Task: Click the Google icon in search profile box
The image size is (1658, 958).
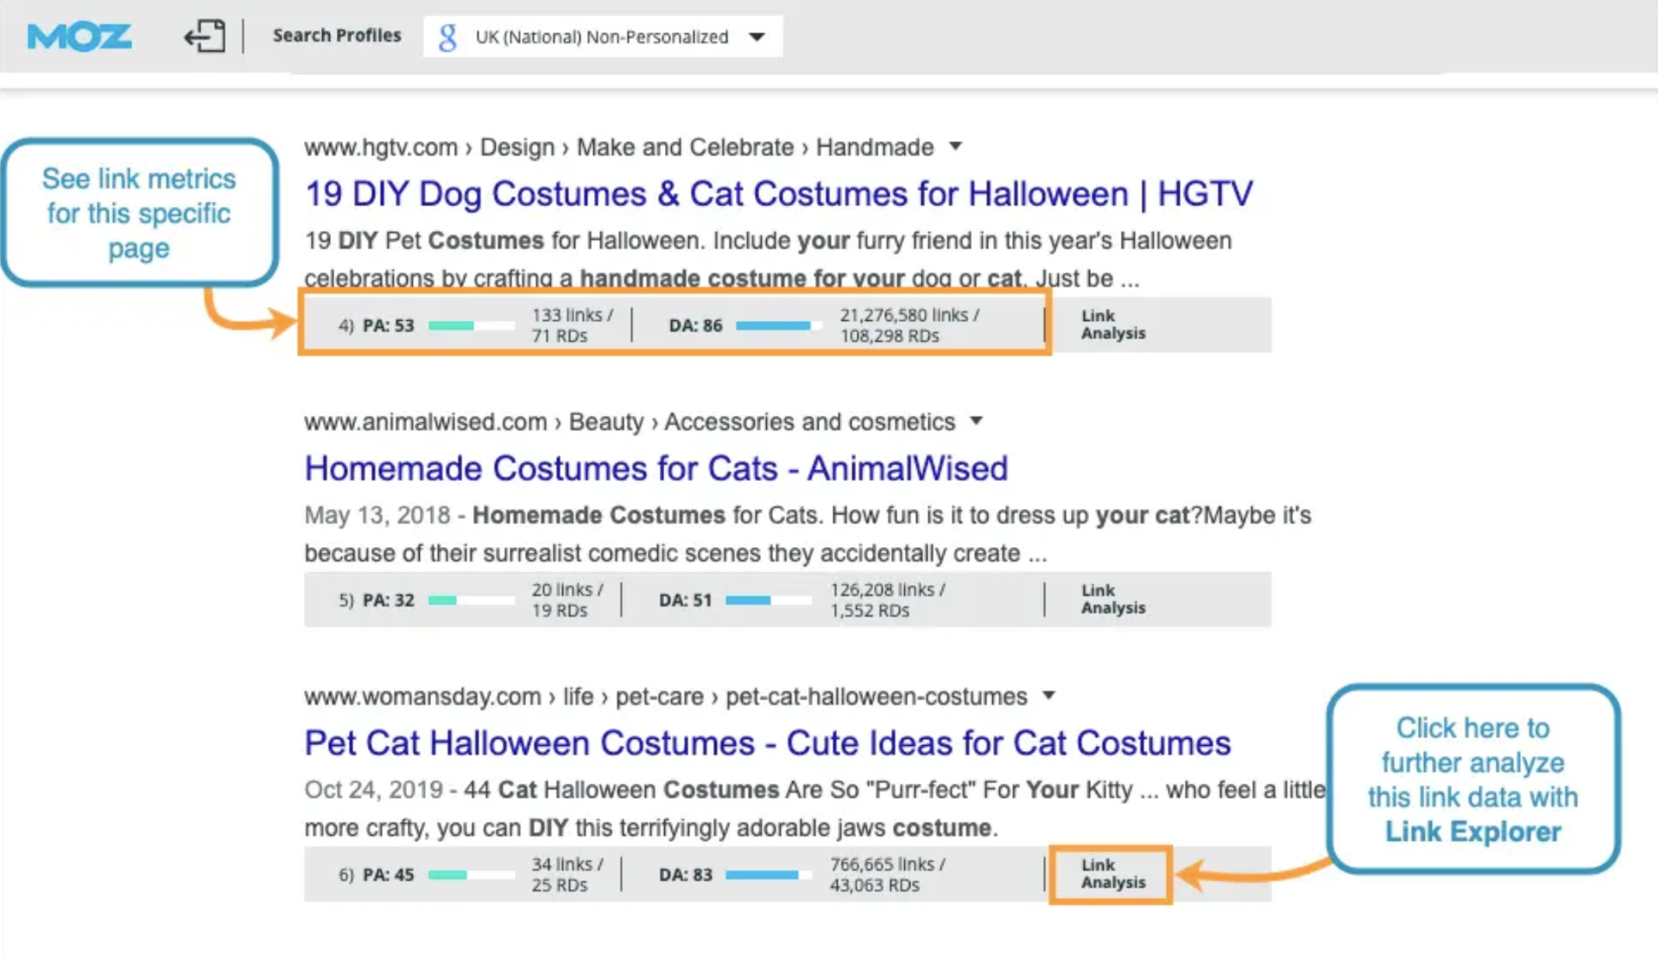Action: pyautogui.click(x=448, y=37)
